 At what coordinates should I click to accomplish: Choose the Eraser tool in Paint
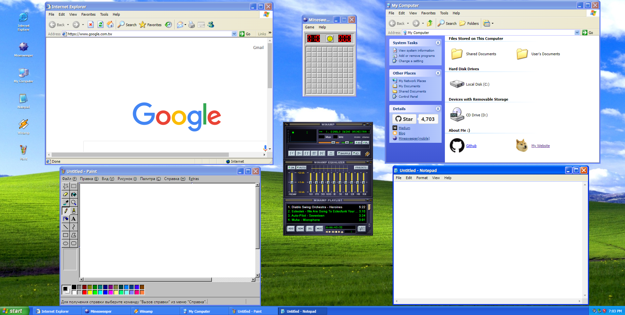[66, 194]
